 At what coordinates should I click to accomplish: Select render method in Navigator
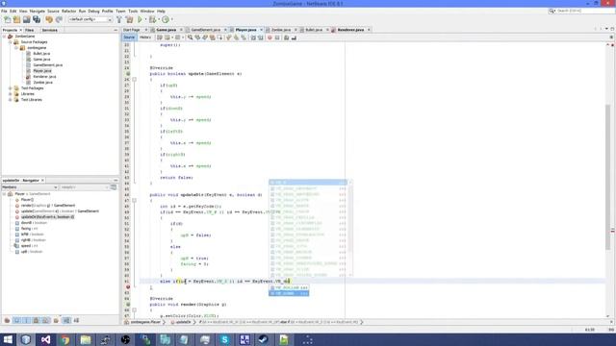coord(48,206)
